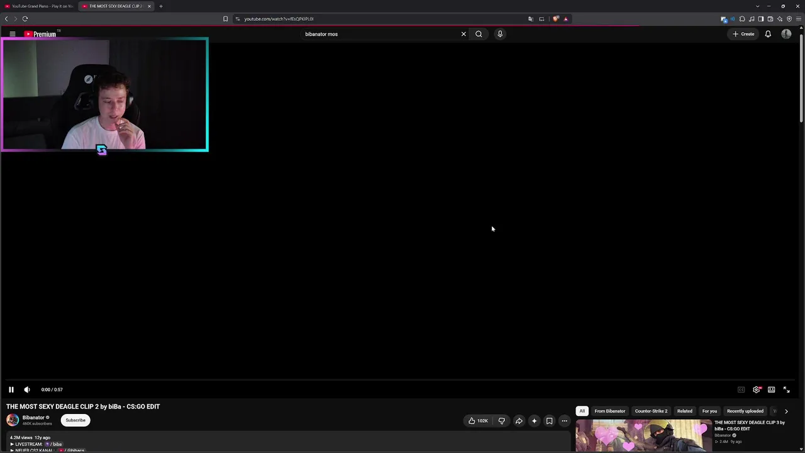Search with your voice microphone
Viewport: 805px width, 453px height.
[x=500, y=34]
